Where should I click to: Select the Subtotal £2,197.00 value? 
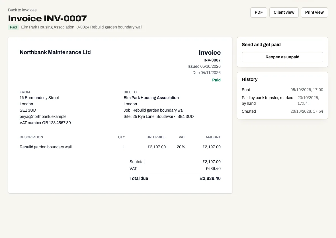pyautogui.click(x=212, y=162)
